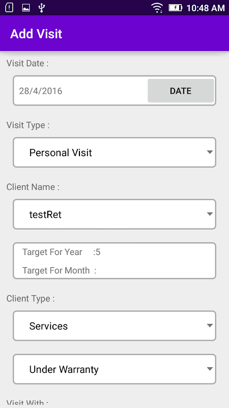The width and height of the screenshot is (229, 408).
Task: Tap the 10:48 AM clock
Action: coord(206,8)
